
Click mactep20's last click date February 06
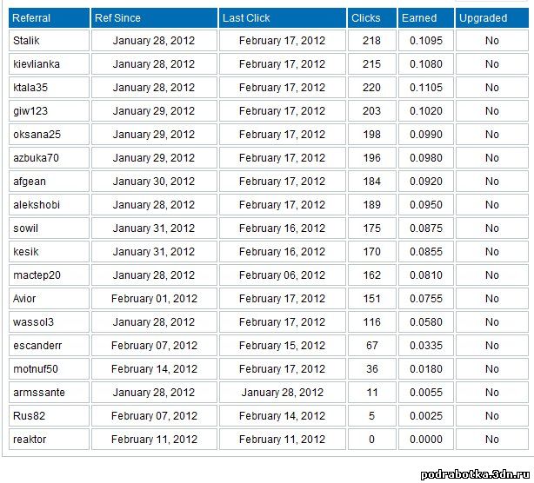click(282, 275)
